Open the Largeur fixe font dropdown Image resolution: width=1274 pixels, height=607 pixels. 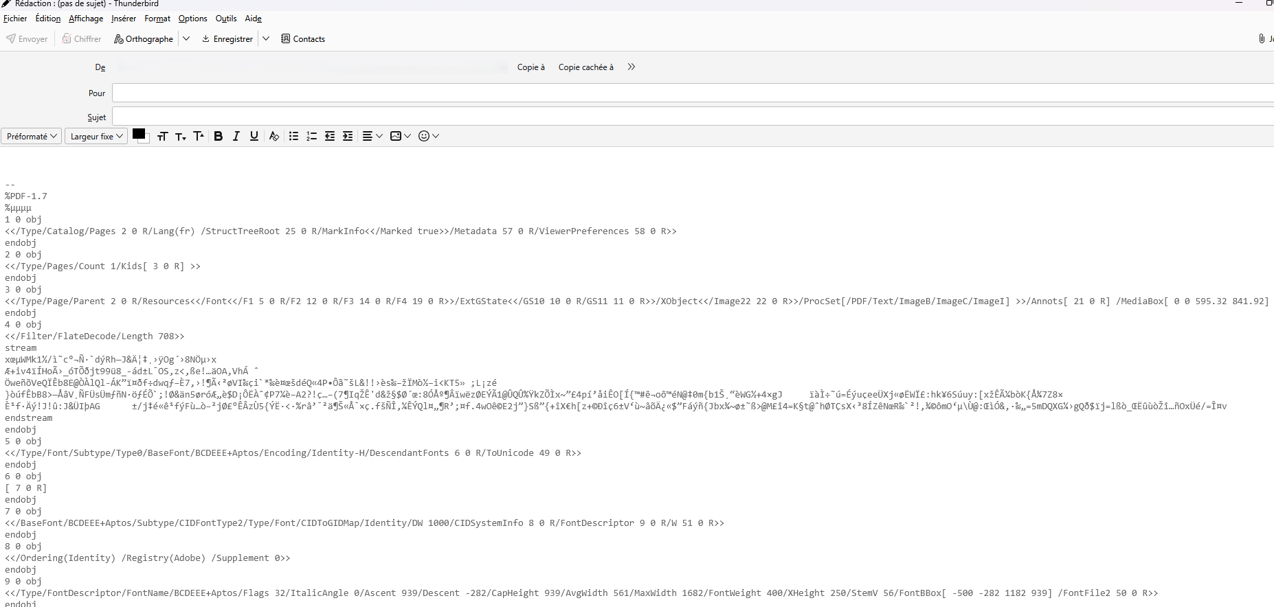(96, 136)
